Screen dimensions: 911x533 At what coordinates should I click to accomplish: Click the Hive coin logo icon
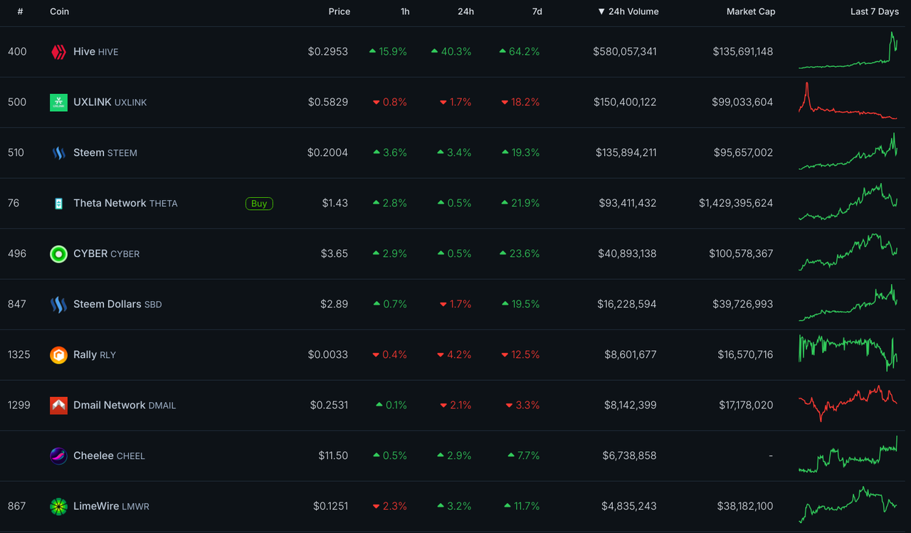point(58,52)
